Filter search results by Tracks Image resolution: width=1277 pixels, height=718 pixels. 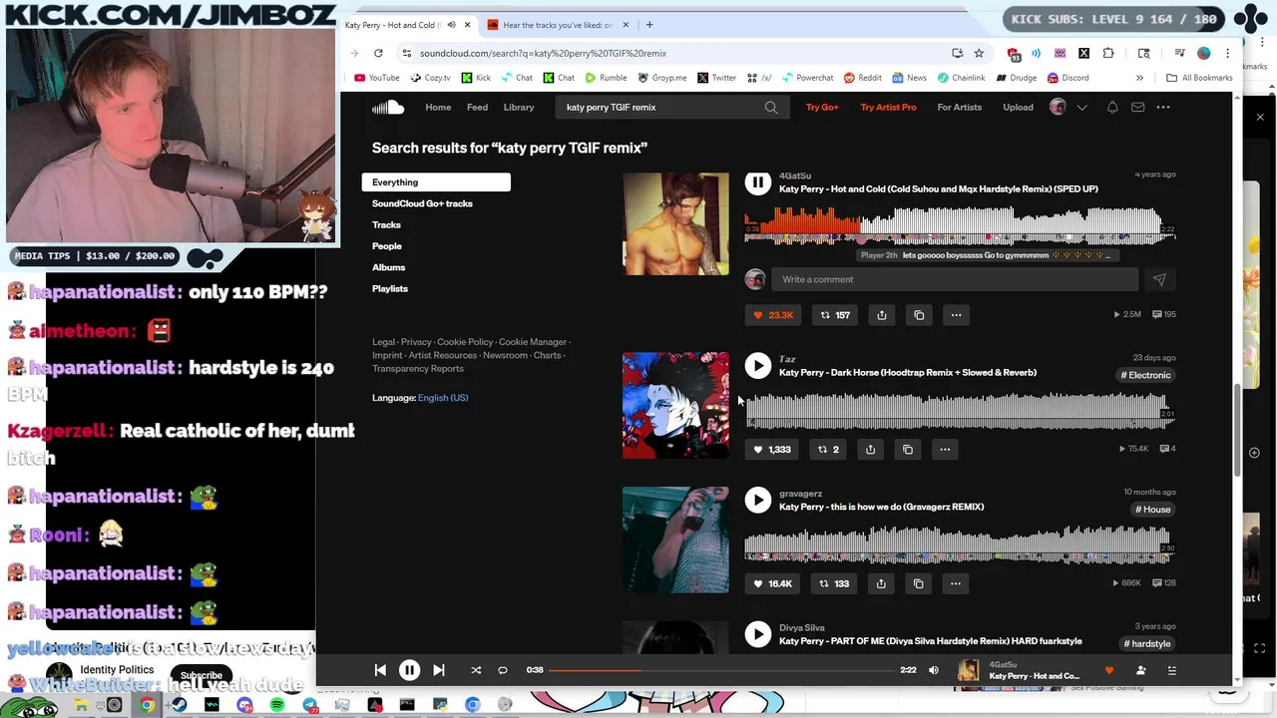(386, 225)
